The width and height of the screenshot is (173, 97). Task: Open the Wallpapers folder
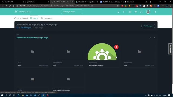pos(68,51)
